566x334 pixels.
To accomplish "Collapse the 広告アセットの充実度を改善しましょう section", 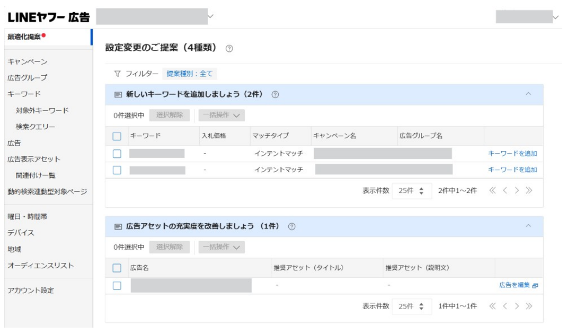I will tap(528, 226).
